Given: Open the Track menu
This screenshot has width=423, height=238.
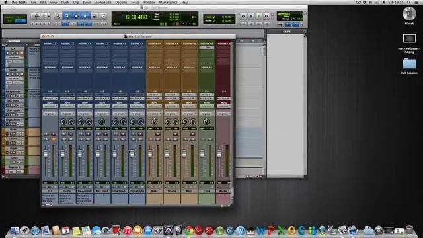Looking at the screenshot, I should coord(65,2).
